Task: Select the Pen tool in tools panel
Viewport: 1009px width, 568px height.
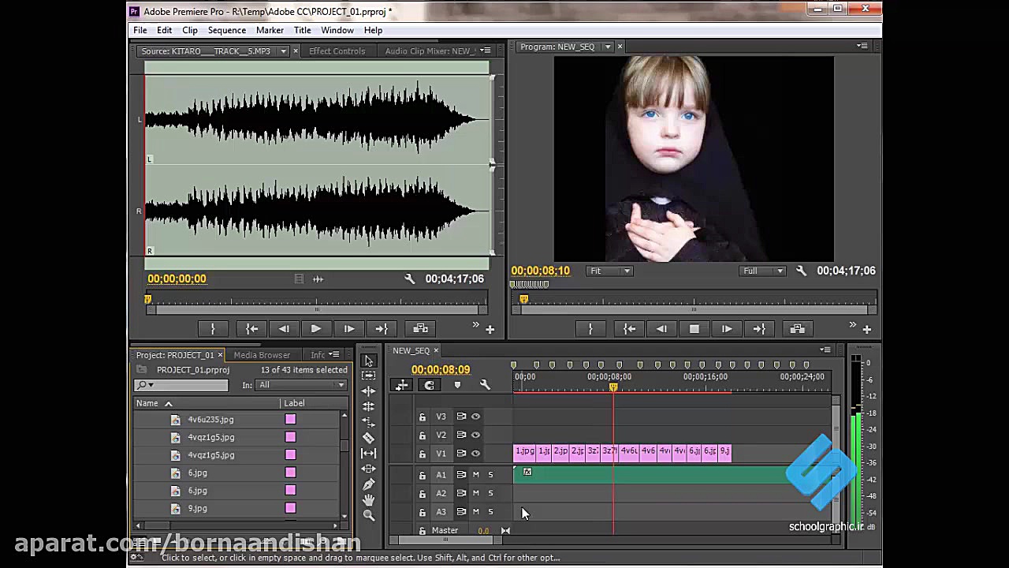Action: [368, 484]
